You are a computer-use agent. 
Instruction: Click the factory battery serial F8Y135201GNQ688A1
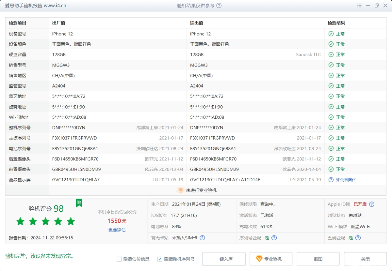pos(75,148)
